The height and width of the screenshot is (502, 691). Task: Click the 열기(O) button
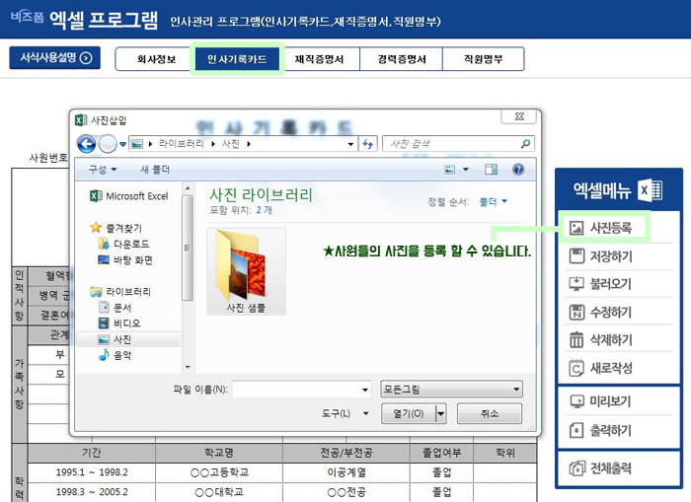click(409, 413)
